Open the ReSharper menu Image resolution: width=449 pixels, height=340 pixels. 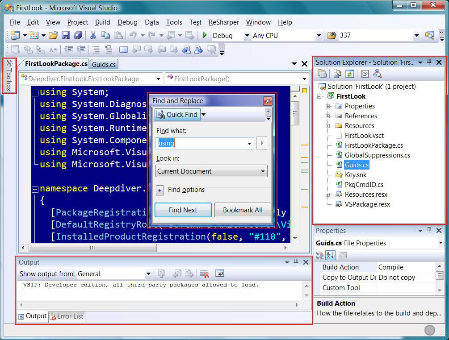[x=224, y=22]
